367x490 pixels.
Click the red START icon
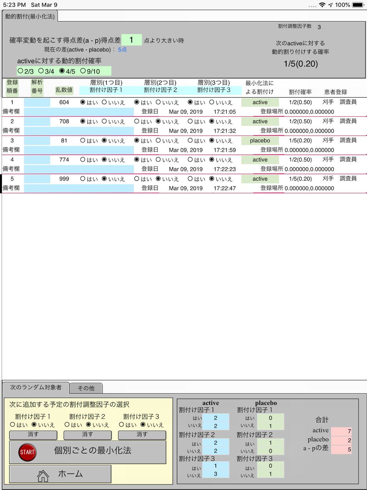[28, 452]
